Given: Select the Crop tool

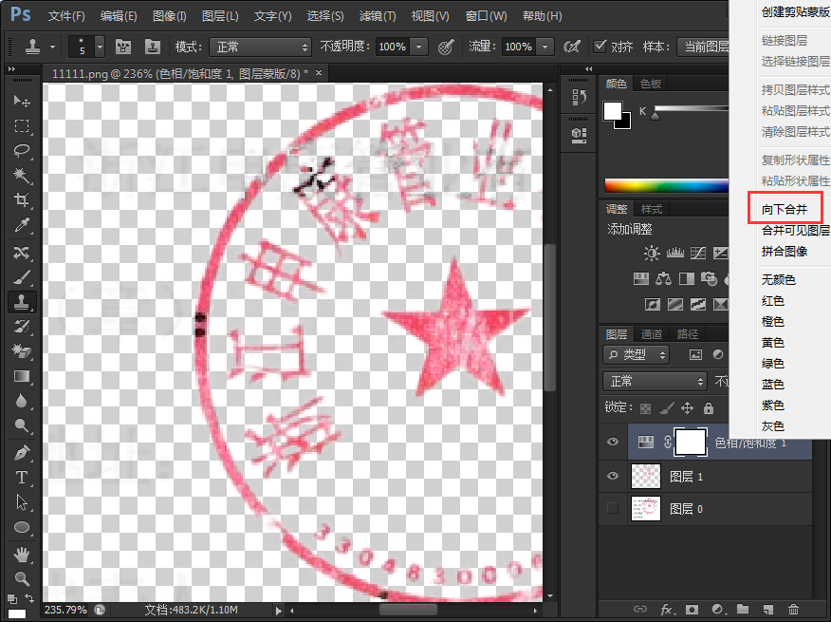Looking at the screenshot, I should 22,200.
